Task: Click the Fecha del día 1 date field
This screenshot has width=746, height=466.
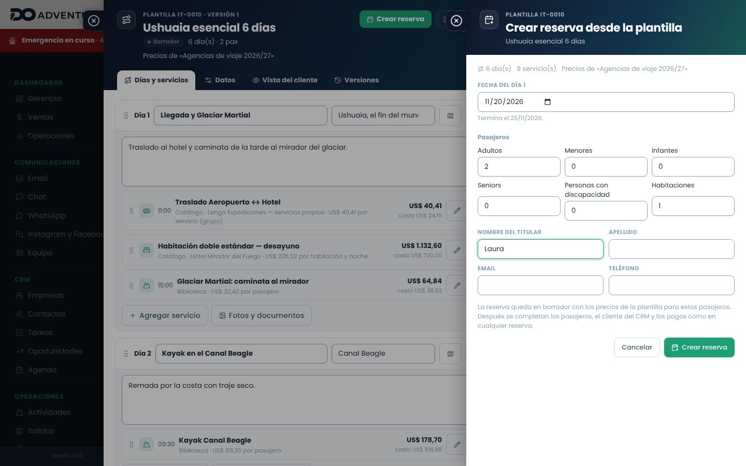Action: pos(606,102)
